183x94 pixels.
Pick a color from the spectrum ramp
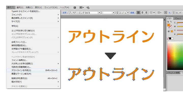(175, 56)
